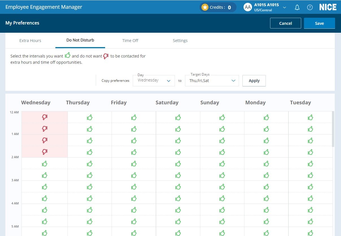Open the Time Off tab

(130, 41)
